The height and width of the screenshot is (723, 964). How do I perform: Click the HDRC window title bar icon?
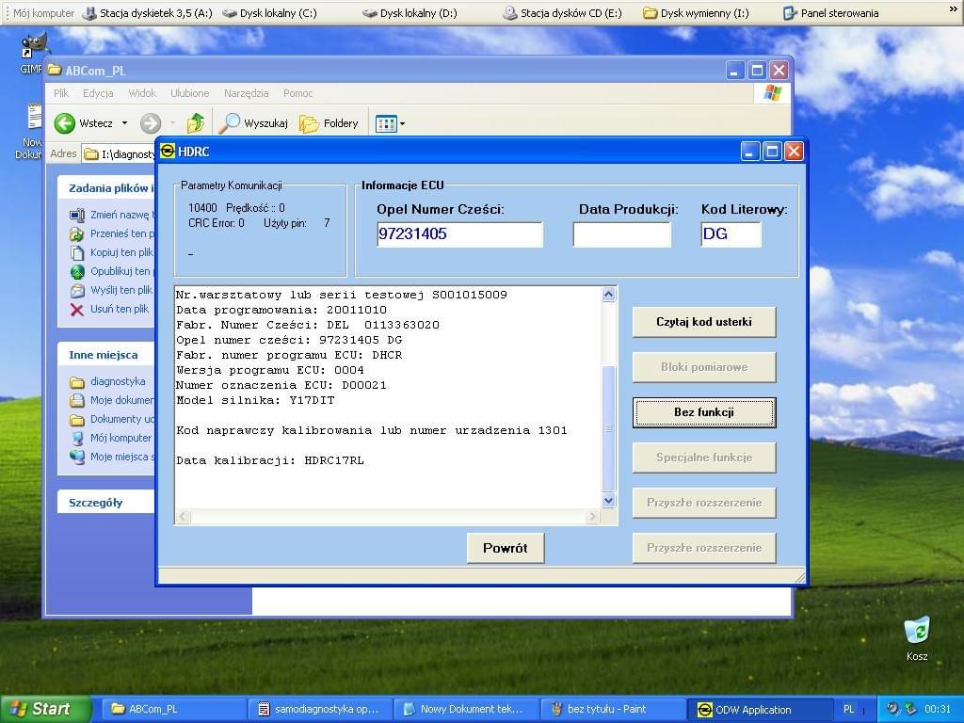[168, 151]
